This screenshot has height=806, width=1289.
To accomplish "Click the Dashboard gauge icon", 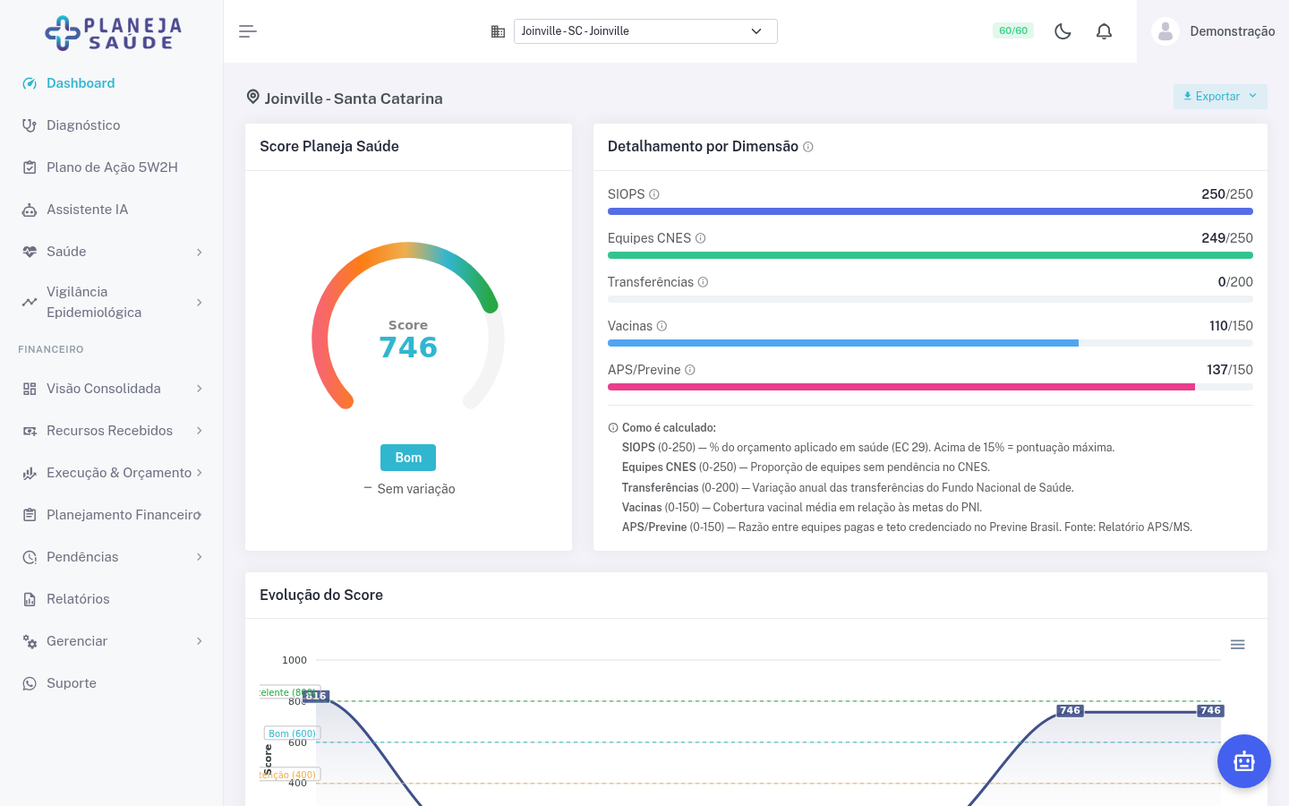I will 30,83.
